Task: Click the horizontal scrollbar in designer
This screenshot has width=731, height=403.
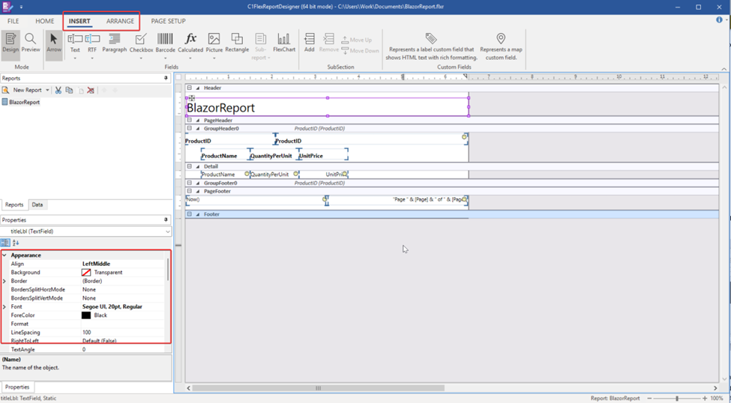Action: 318,388
